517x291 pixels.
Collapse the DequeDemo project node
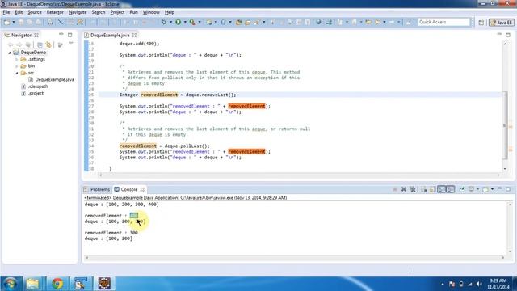(10, 53)
